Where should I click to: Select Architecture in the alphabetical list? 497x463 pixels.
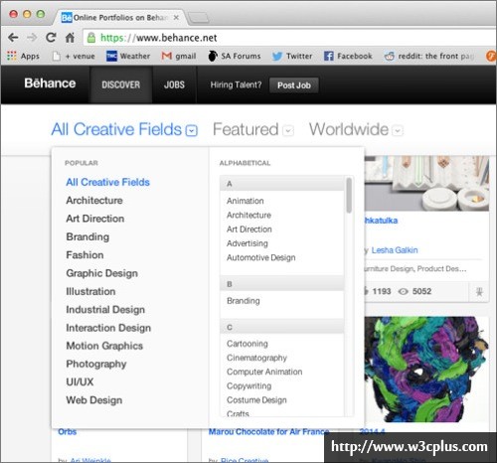(x=248, y=216)
